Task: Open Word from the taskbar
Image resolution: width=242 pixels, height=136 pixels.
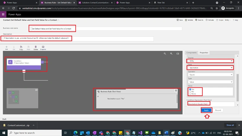Action: pos(166,133)
